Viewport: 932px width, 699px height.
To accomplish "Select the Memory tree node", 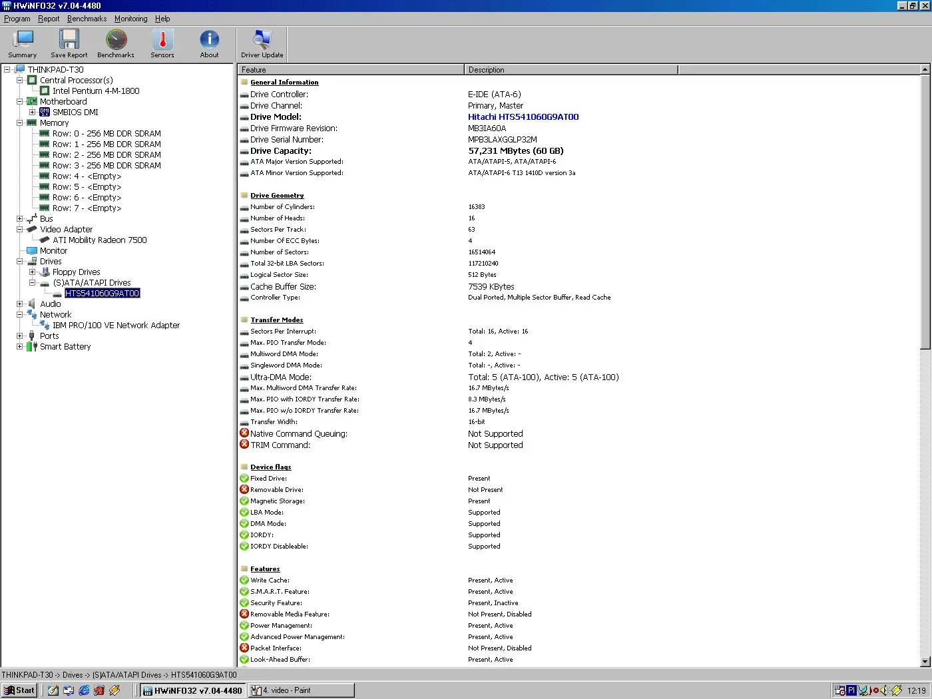I will [54, 122].
